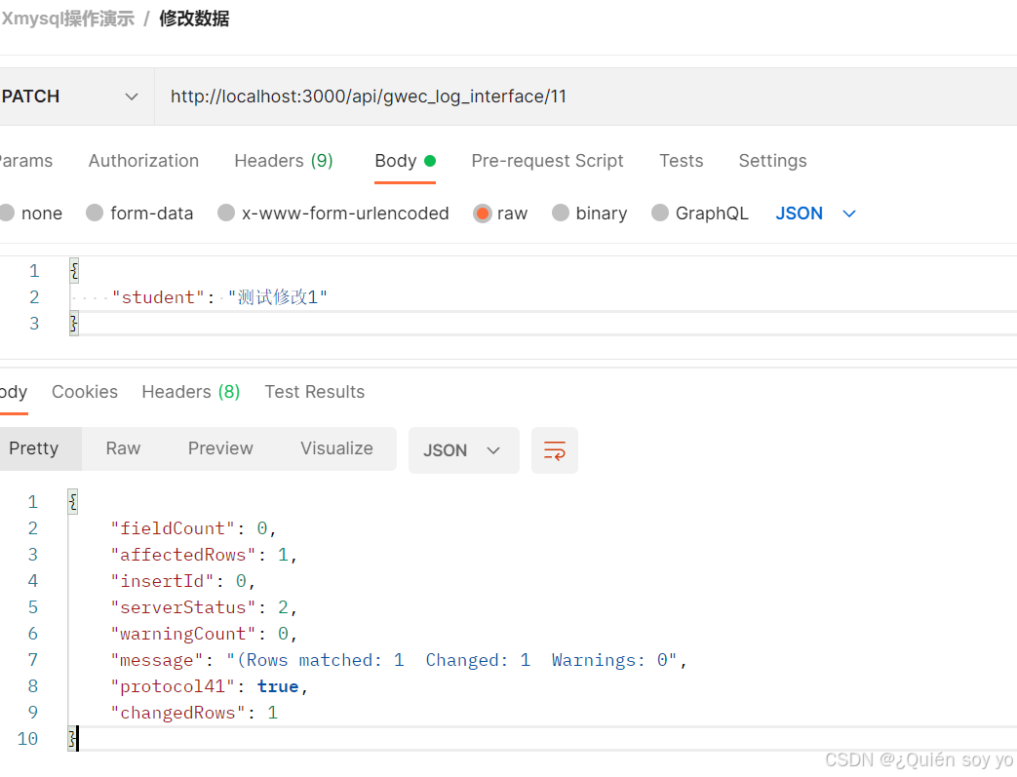1017x777 pixels.
Task: Switch to the Settings tab
Action: [x=772, y=161]
